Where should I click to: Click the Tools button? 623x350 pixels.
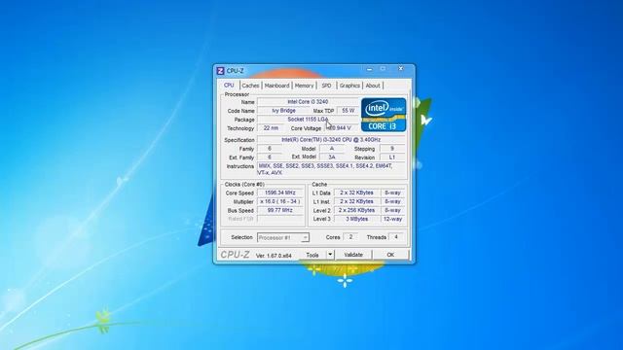(312, 255)
